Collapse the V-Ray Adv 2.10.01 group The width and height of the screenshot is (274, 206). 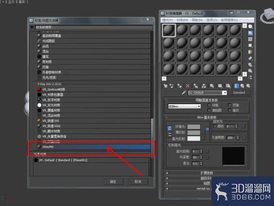(x=92, y=84)
